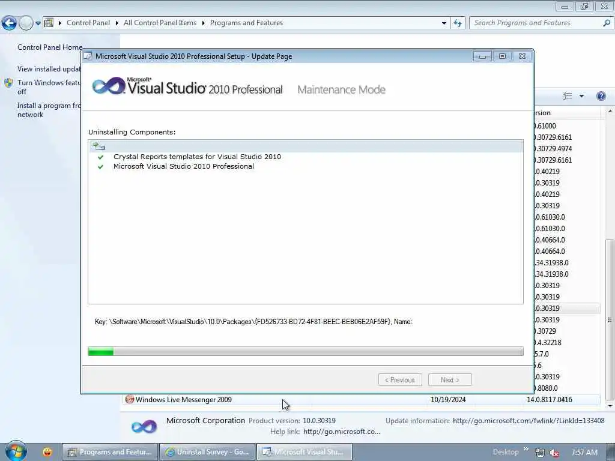The width and height of the screenshot is (615, 461).
Task: Open the Help link URL in details pane
Action: pyautogui.click(x=342, y=432)
